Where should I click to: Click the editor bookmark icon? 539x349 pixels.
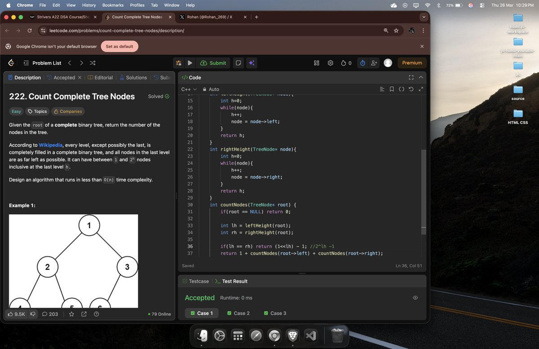pos(392,89)
